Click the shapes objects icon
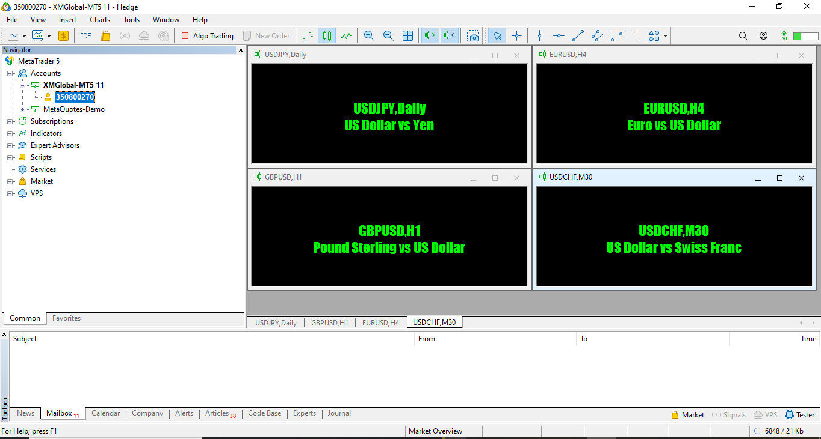 654,36
